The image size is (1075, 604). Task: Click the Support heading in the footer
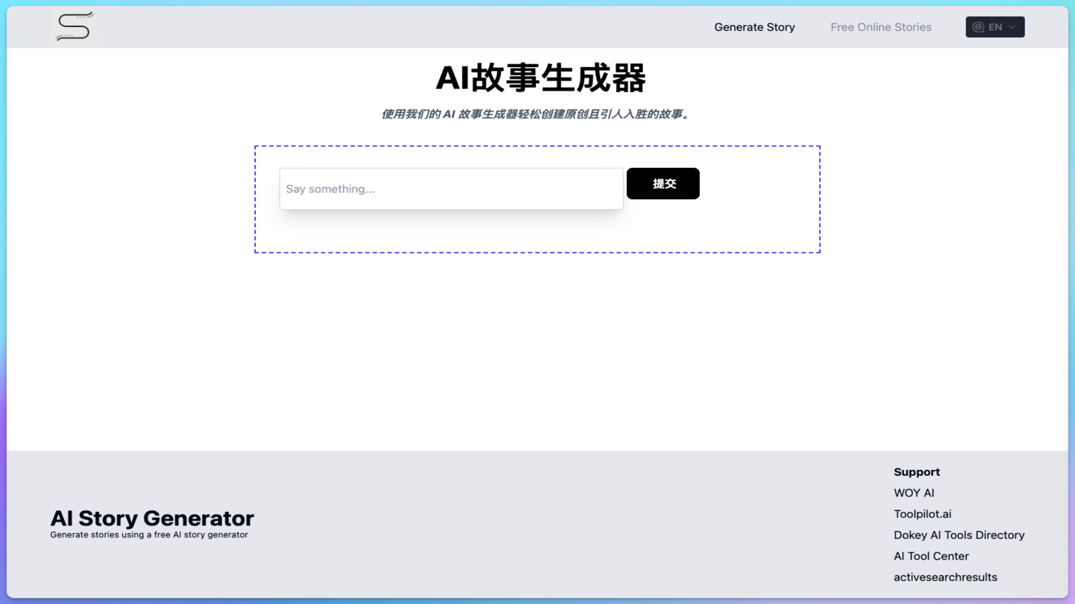916,472
